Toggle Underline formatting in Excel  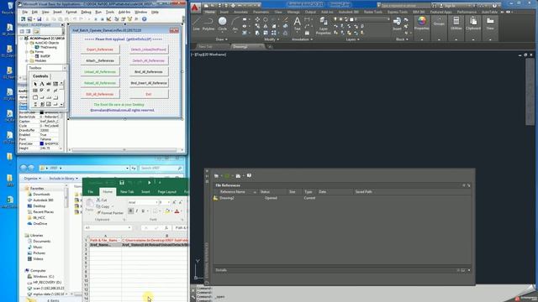pos(143,211)
